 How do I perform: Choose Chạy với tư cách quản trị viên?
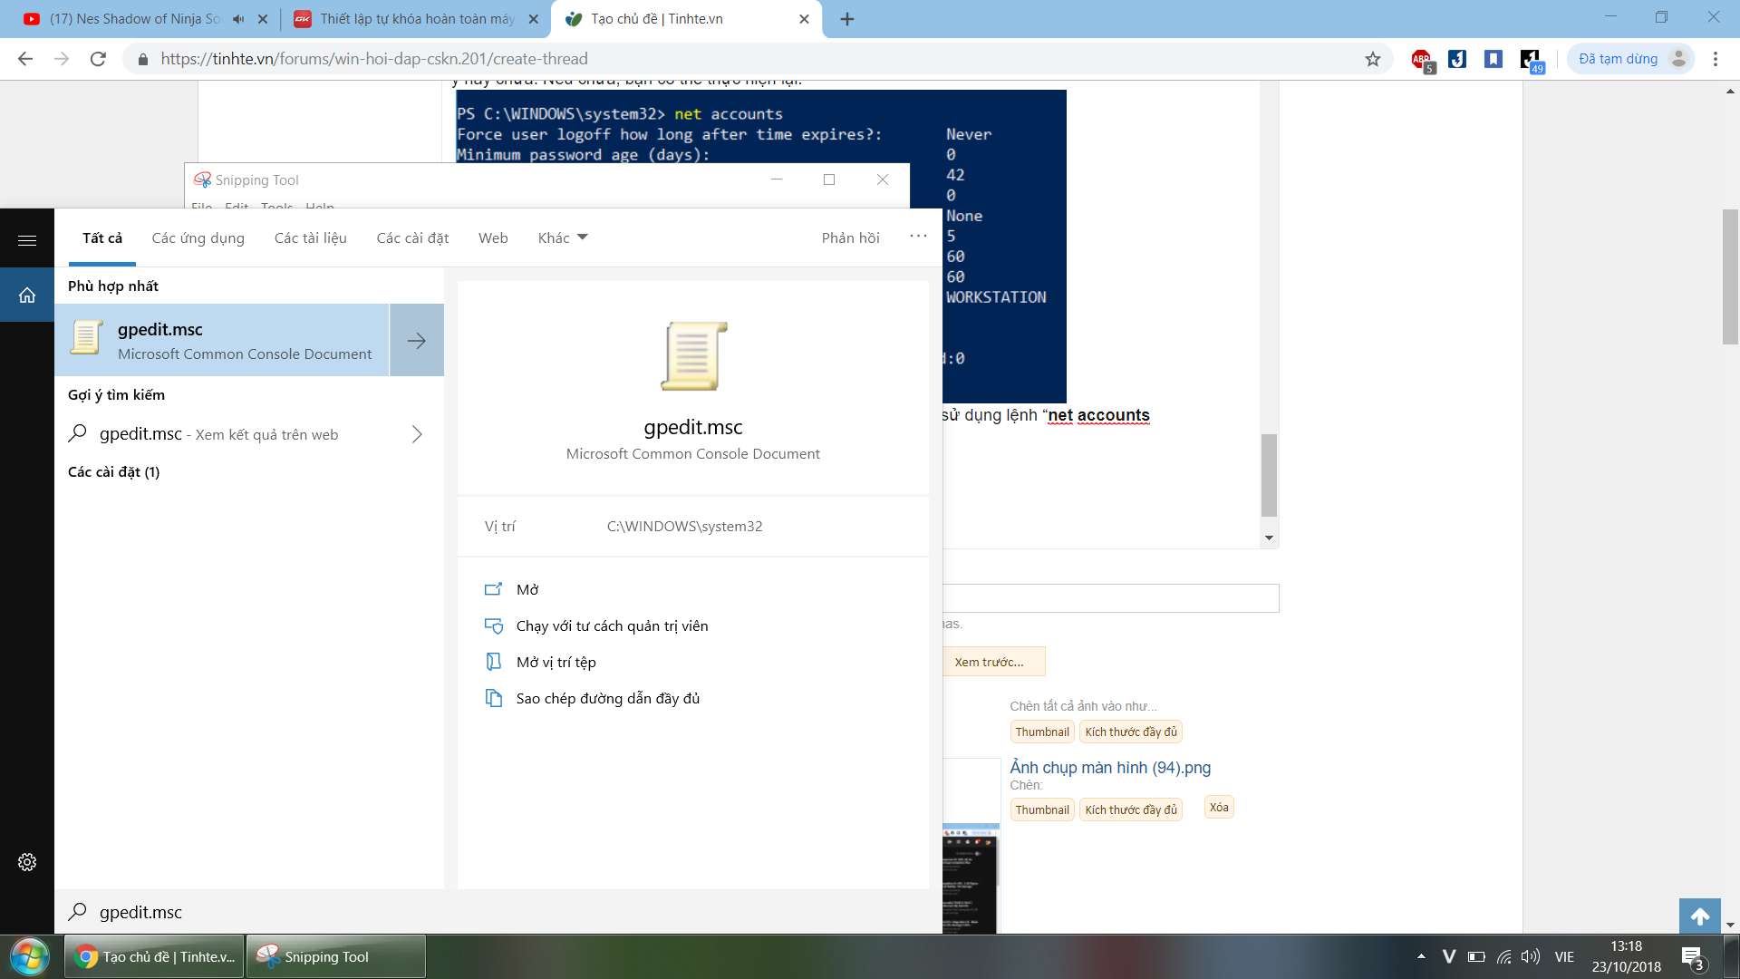(x=596, y=625)
